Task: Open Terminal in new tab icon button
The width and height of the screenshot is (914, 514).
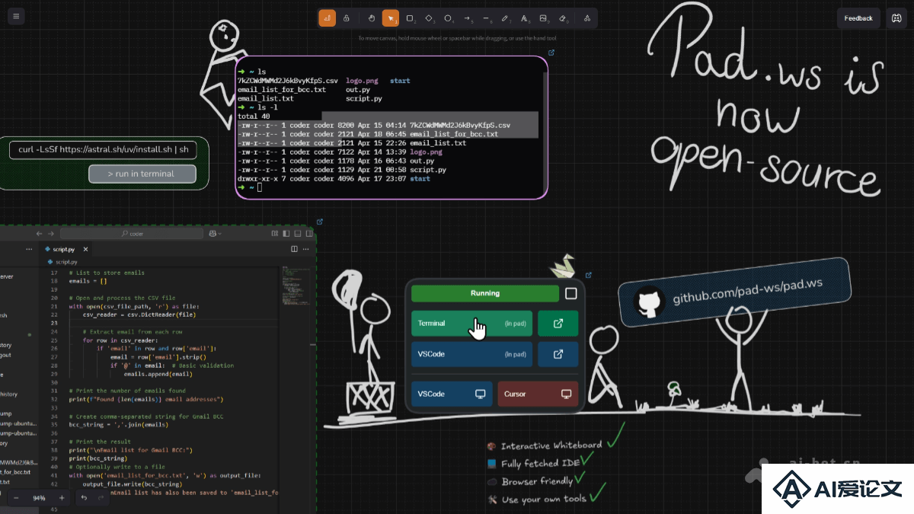Action: (558, 323)
